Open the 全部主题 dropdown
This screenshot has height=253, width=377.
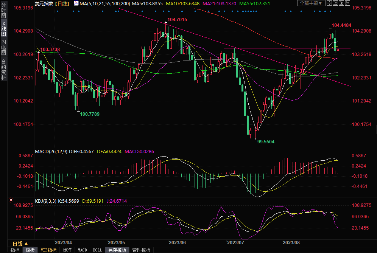point(311,3)
